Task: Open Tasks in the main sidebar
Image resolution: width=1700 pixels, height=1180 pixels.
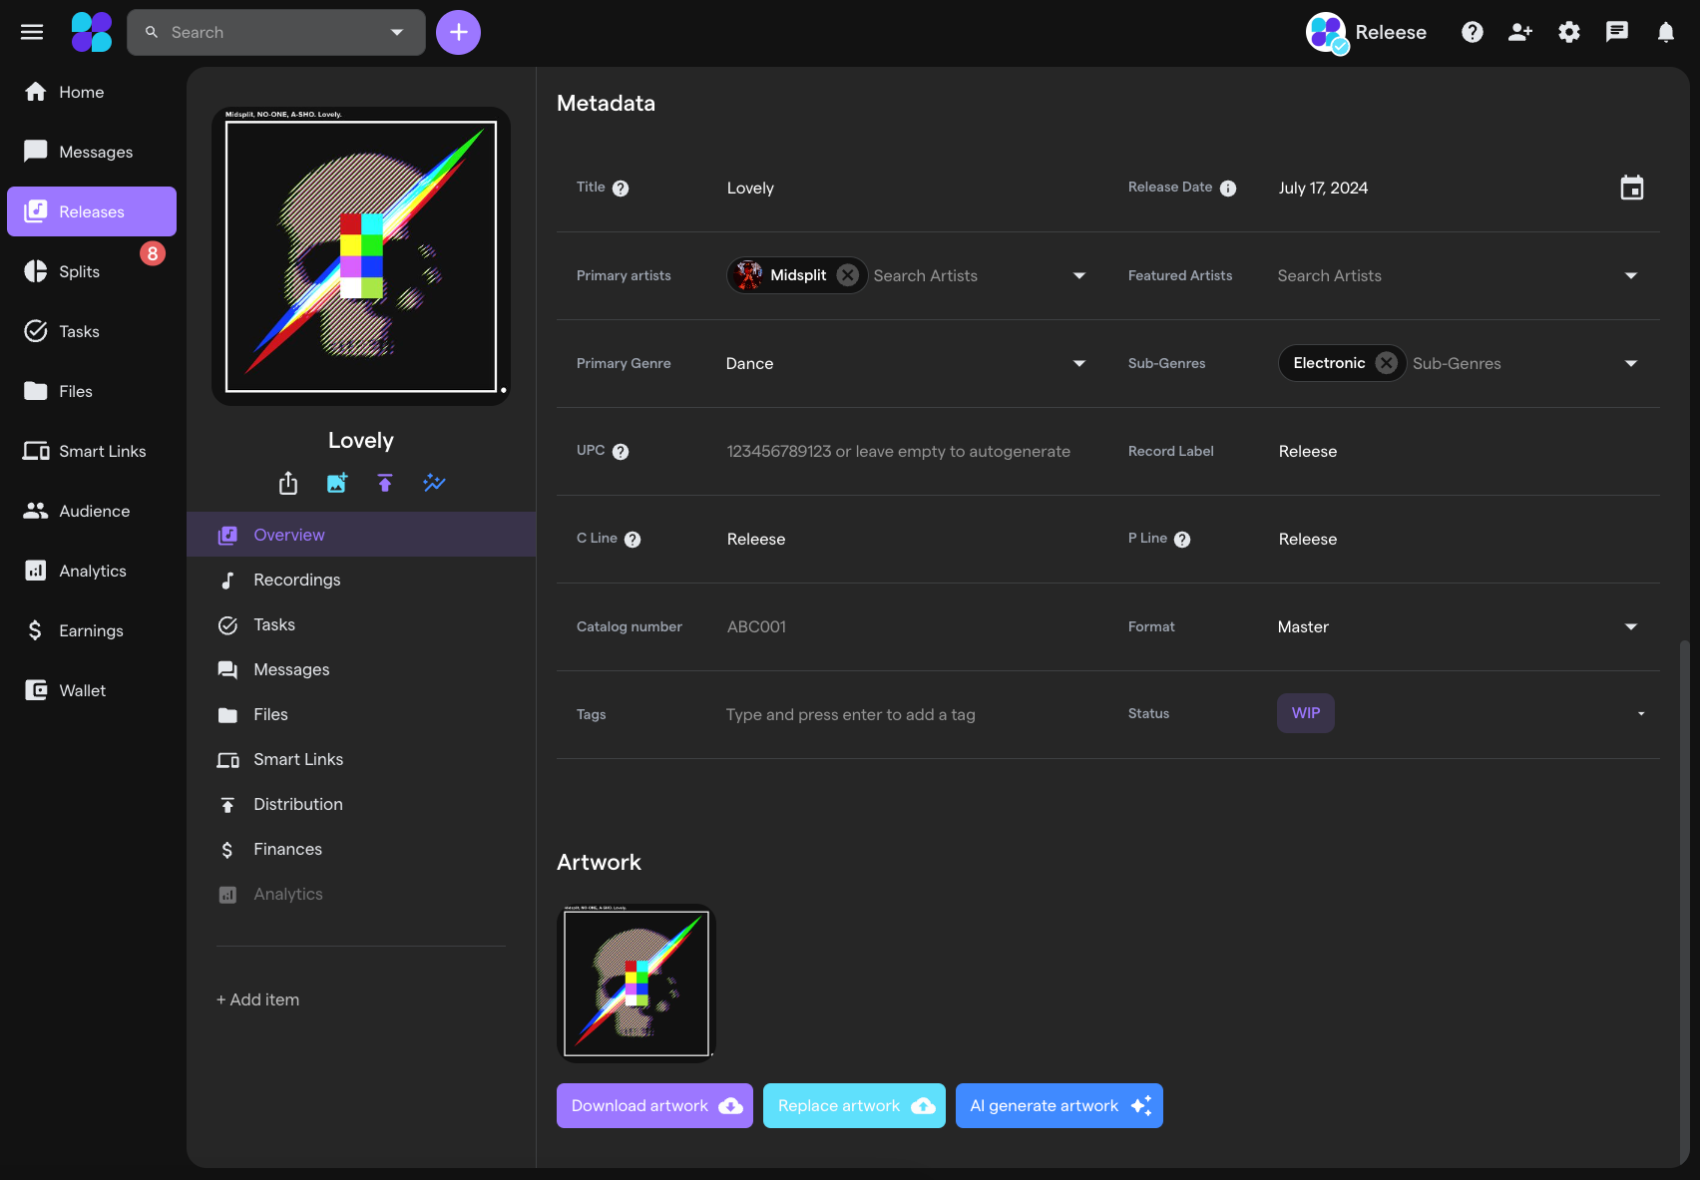Action: tap(92, 331)
